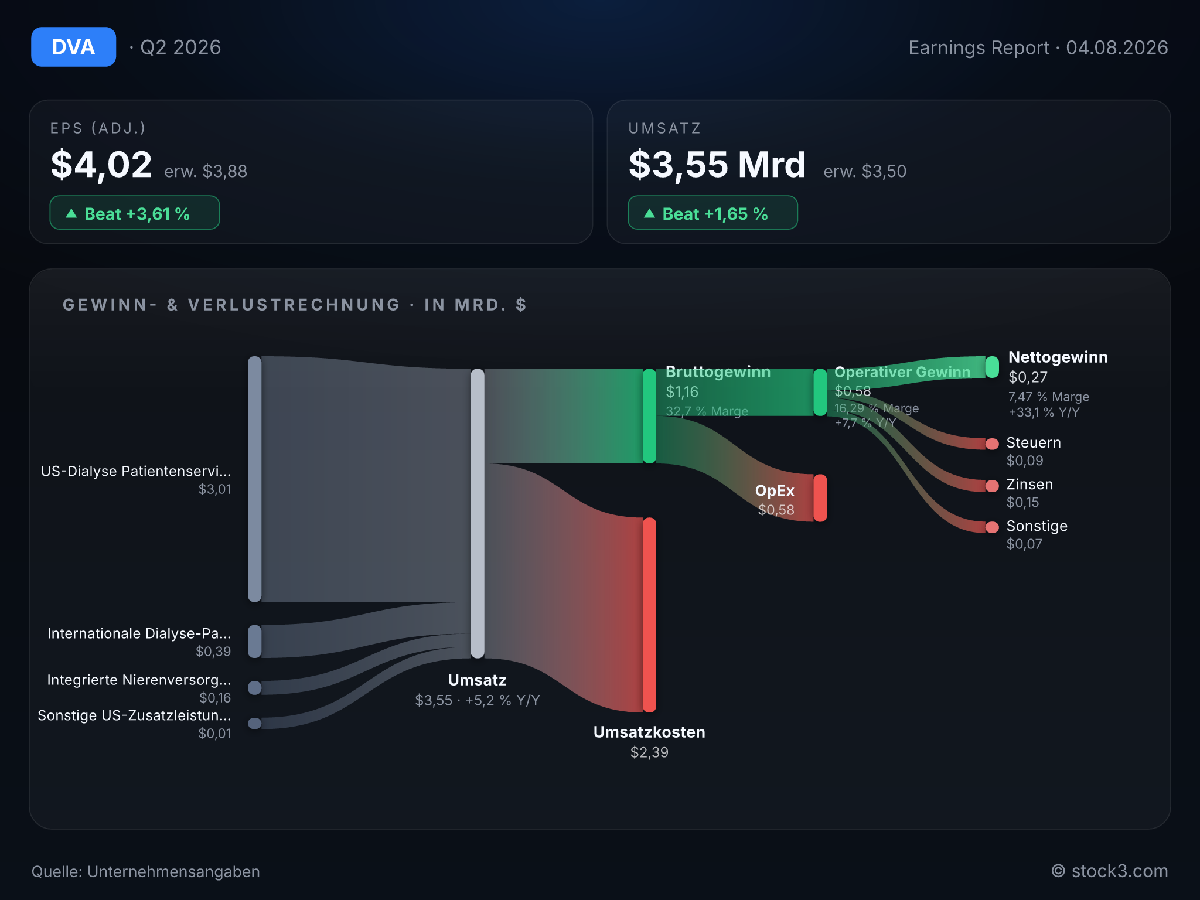Click the $0,27 Nettogewinn value
Image resolution: width=1200 pixels, height=900 pixels.
tap(1028, 377)
